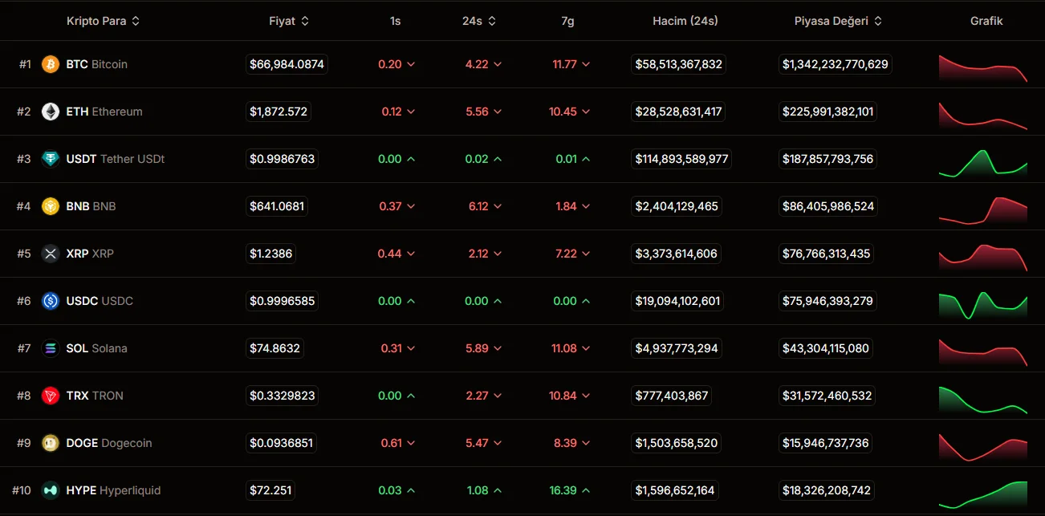Click TRON price $0.3329823

tap(283, 396)
